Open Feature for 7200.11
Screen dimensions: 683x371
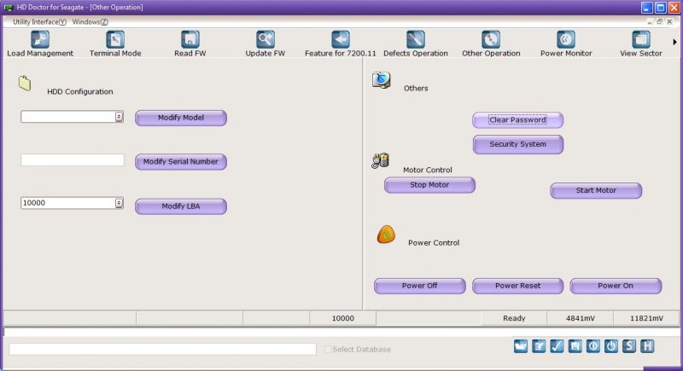(340, 44)
